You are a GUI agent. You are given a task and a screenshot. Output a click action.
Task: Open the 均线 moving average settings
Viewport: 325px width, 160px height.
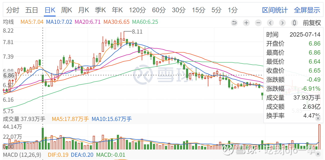coord(8,22)
